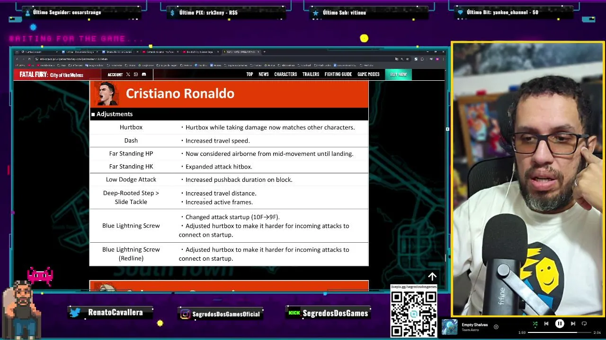Switch to the Google Docs browser tab

click(x=80, y=52)
